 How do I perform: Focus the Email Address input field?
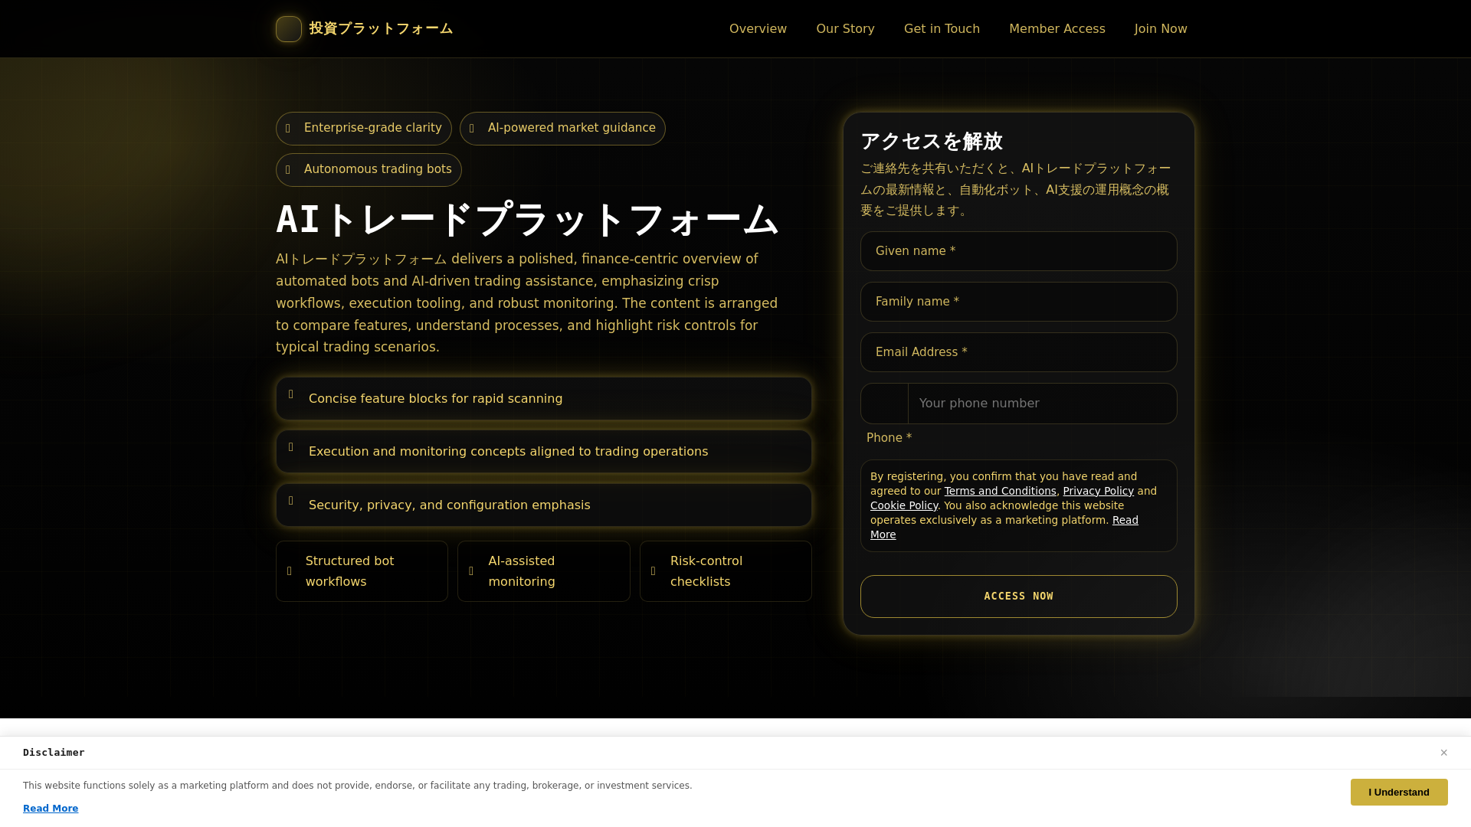click(x=1018, y=352)
